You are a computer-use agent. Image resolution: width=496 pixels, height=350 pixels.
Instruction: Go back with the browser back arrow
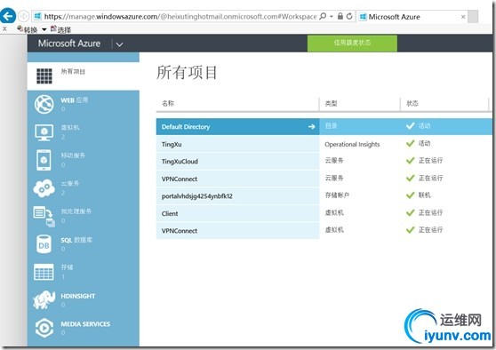(x=7, y=15)
